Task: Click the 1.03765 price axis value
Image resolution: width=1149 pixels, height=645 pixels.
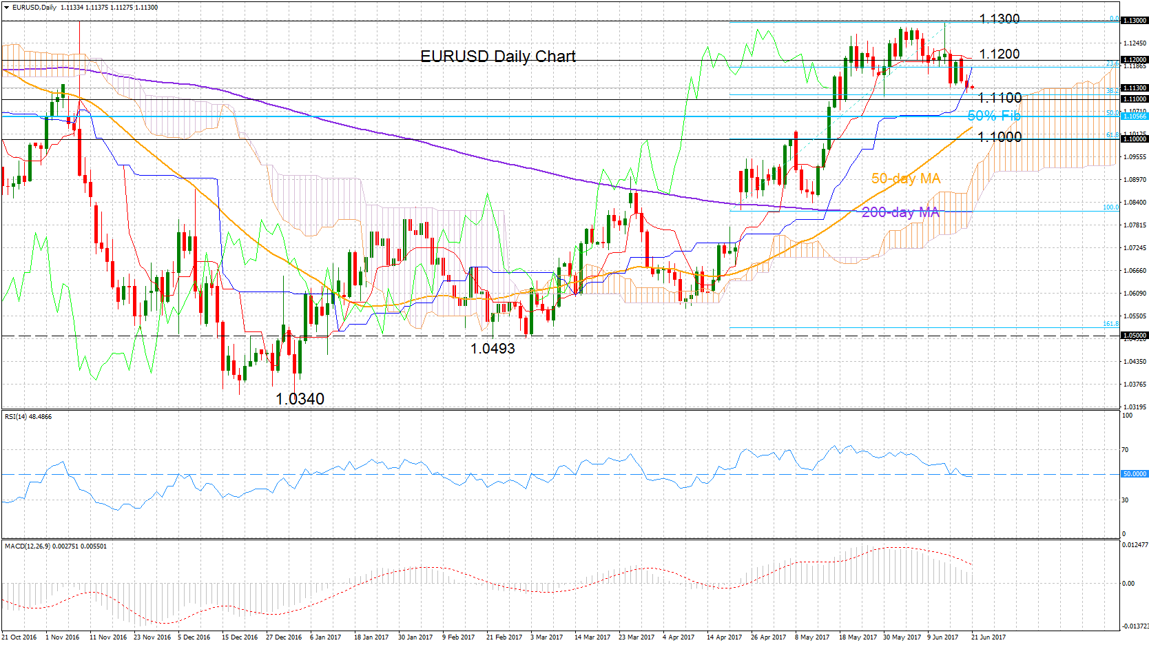Action: point(1135,385)
